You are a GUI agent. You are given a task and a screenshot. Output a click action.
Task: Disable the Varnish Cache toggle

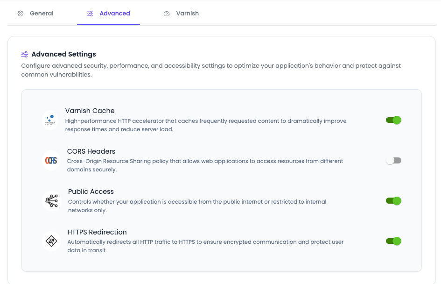393,120
